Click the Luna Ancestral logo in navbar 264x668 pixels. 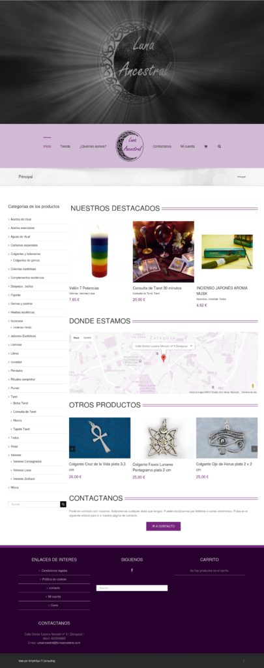point(130,146)
